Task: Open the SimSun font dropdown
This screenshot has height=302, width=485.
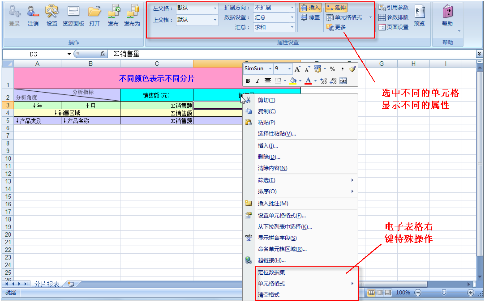Action: [x=270, y=68]
